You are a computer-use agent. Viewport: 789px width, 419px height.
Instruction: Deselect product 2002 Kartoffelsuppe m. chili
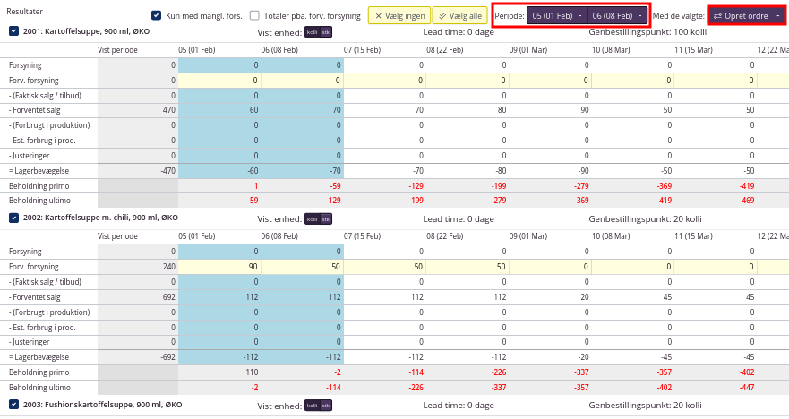coord(14,218)
